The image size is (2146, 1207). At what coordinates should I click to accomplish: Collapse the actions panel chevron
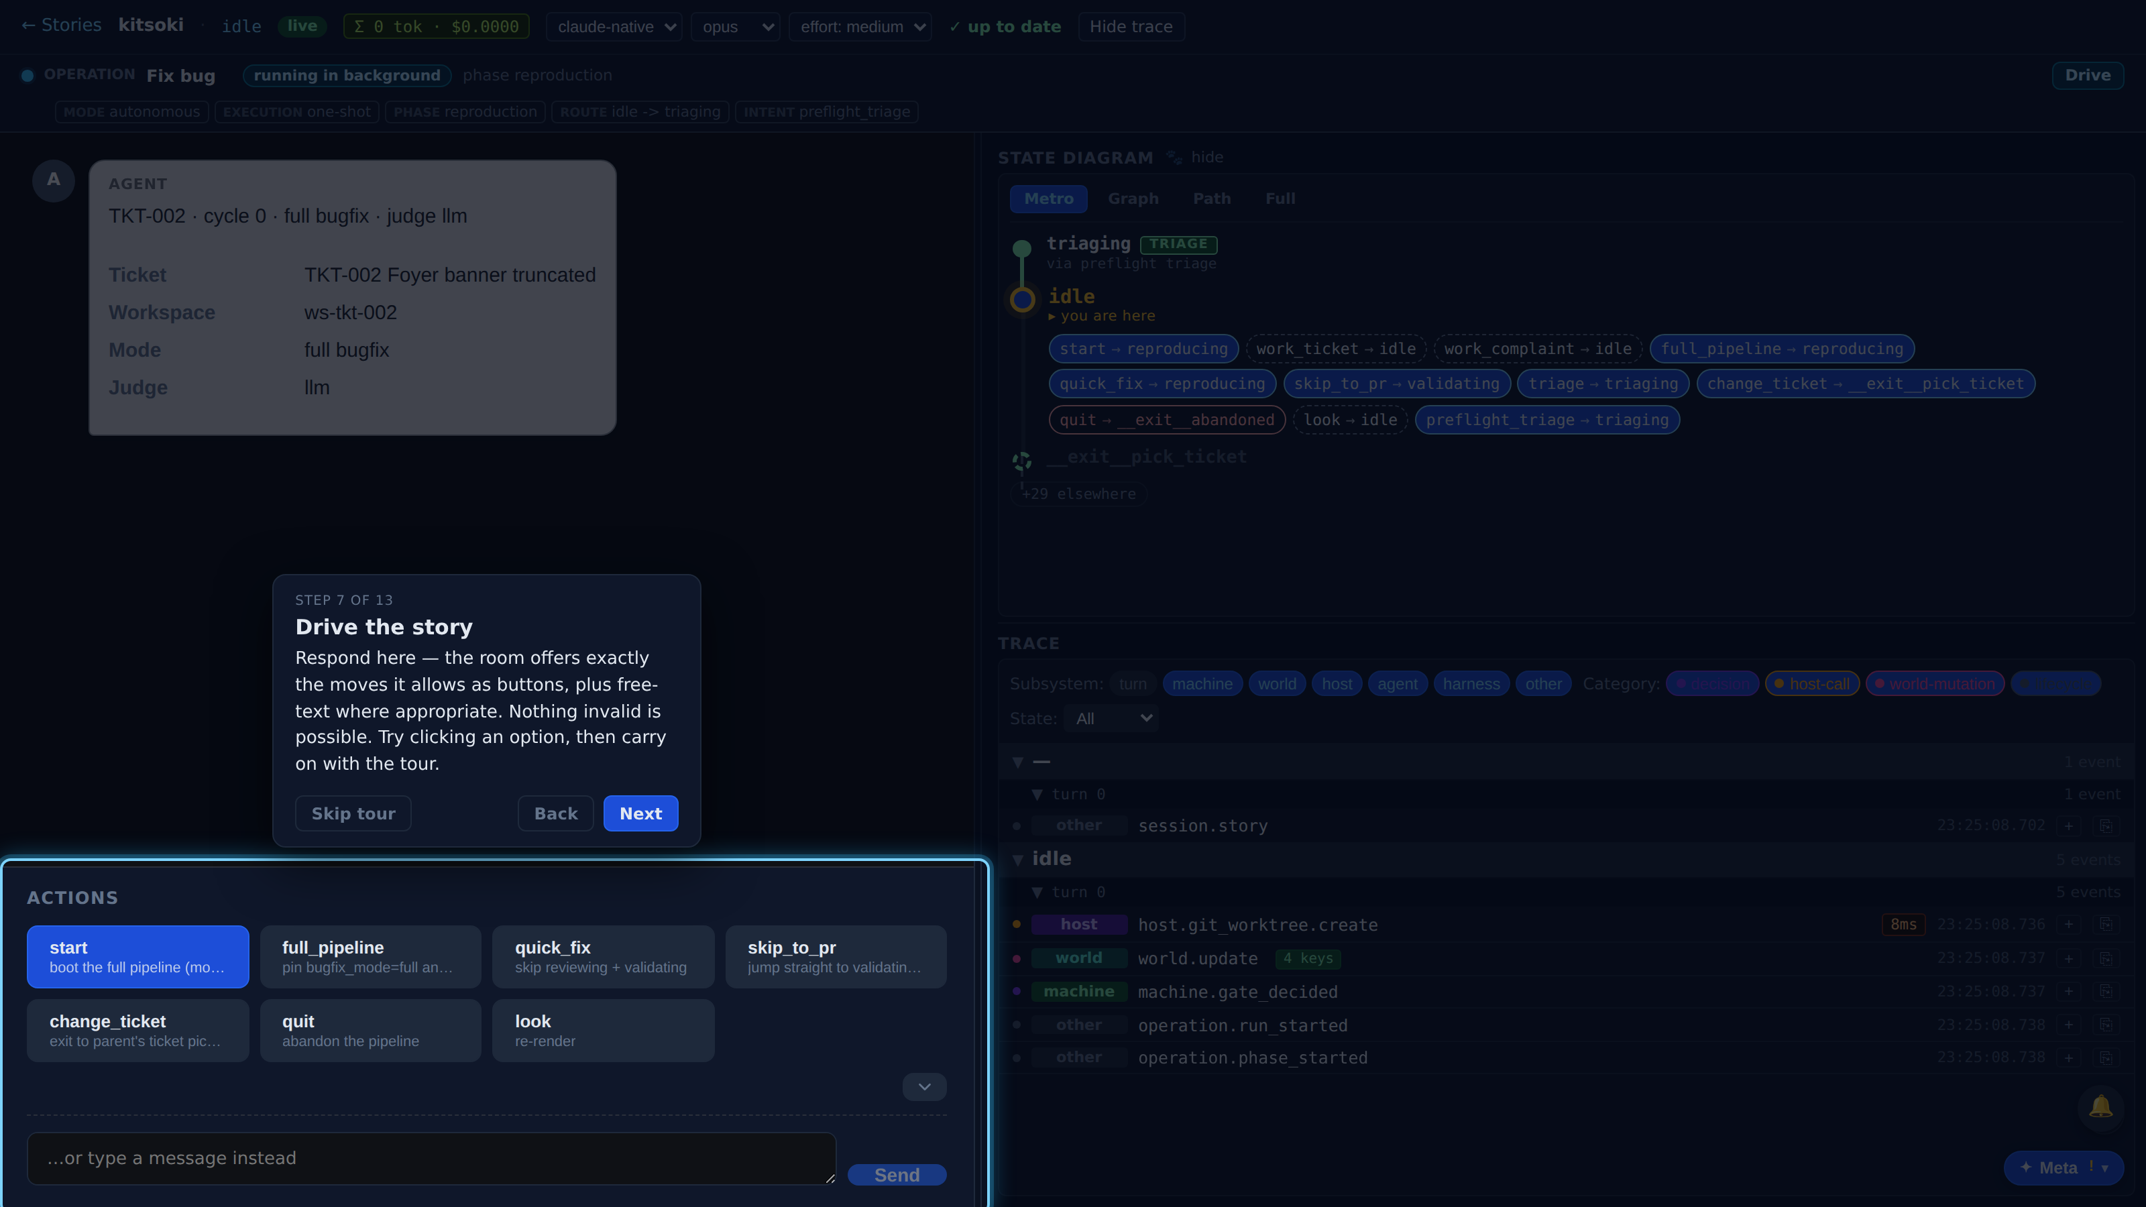pos(924,1087)
